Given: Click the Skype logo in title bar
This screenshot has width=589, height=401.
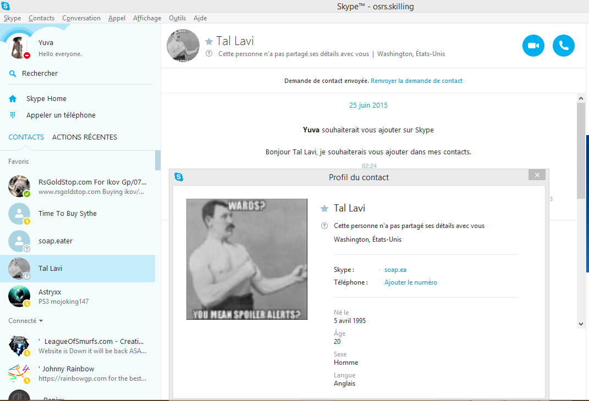Looking at the screenshot, I should click(5, 6).
